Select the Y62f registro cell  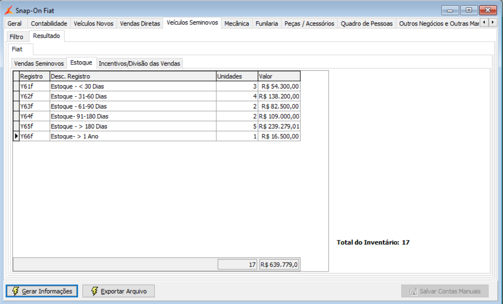(35, 96)
